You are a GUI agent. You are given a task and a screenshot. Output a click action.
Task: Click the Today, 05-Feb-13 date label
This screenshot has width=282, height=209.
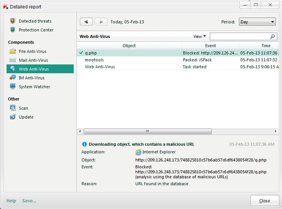(x=127, y=22)
